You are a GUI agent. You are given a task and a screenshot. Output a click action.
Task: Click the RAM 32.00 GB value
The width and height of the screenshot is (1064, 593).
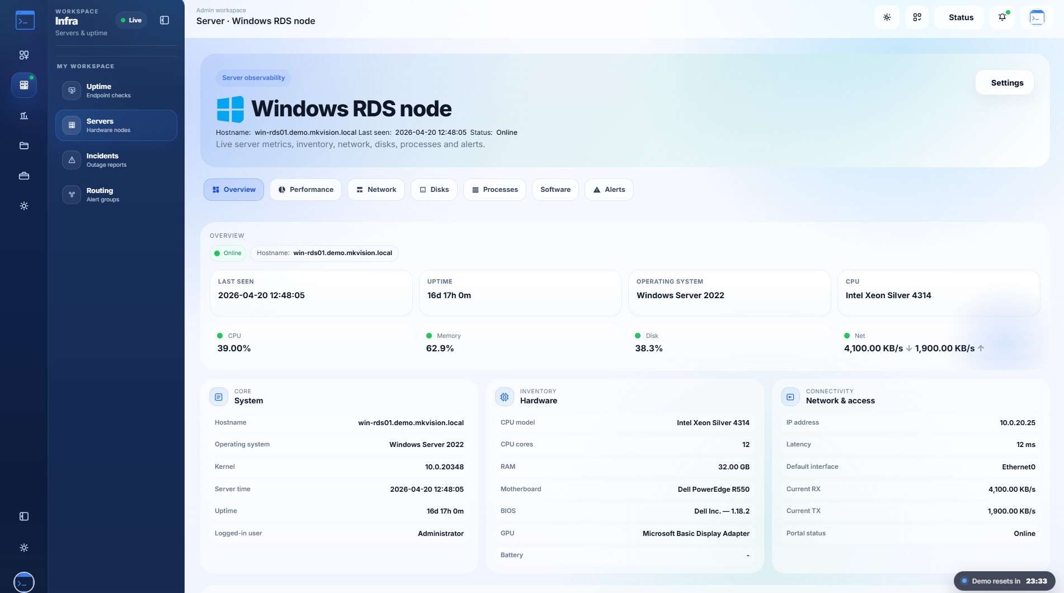tap(734, 467)
